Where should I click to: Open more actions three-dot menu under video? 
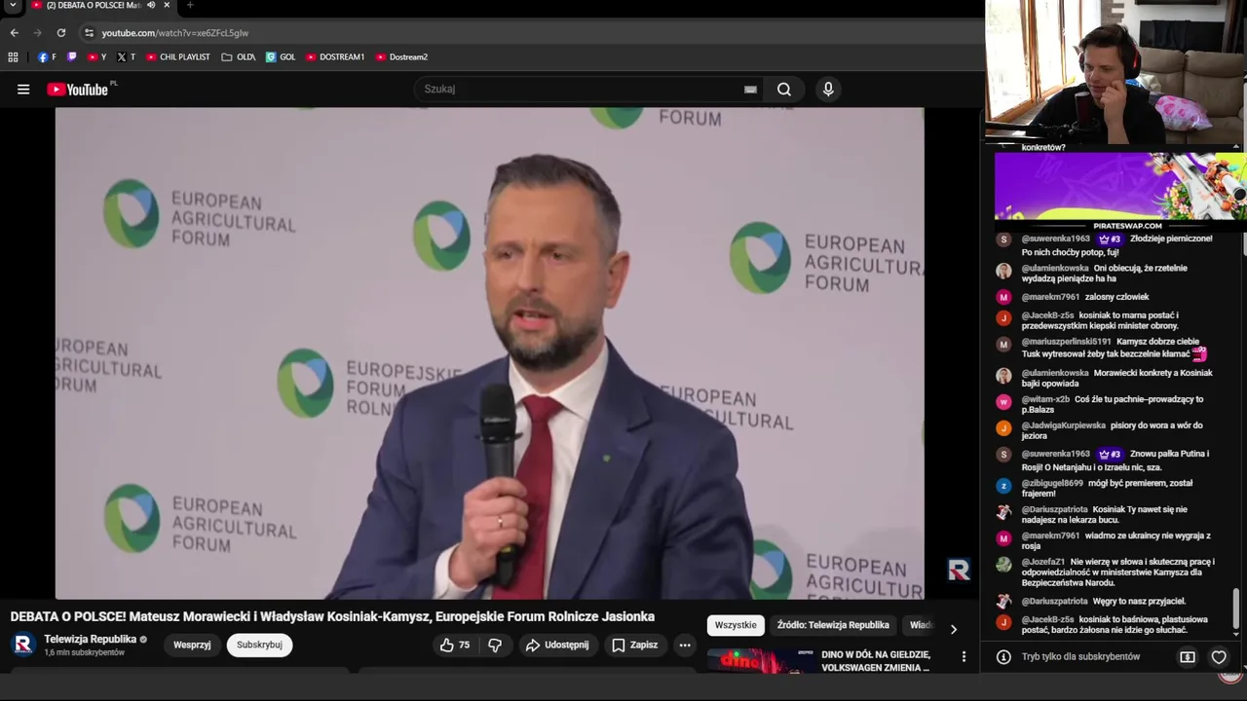click(x=685, y=645)
